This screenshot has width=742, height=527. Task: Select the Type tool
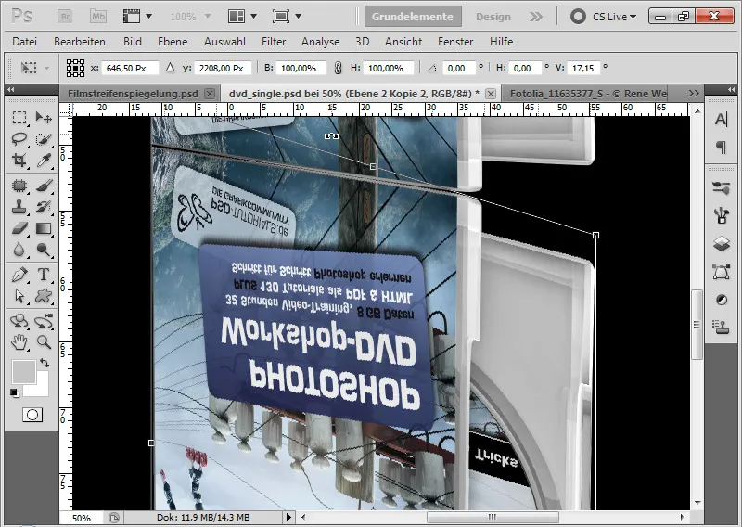coord(44,275)
